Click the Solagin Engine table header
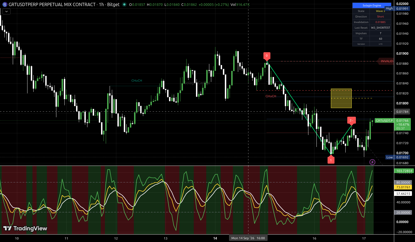The image size is (415, 242). click(372, 6)
